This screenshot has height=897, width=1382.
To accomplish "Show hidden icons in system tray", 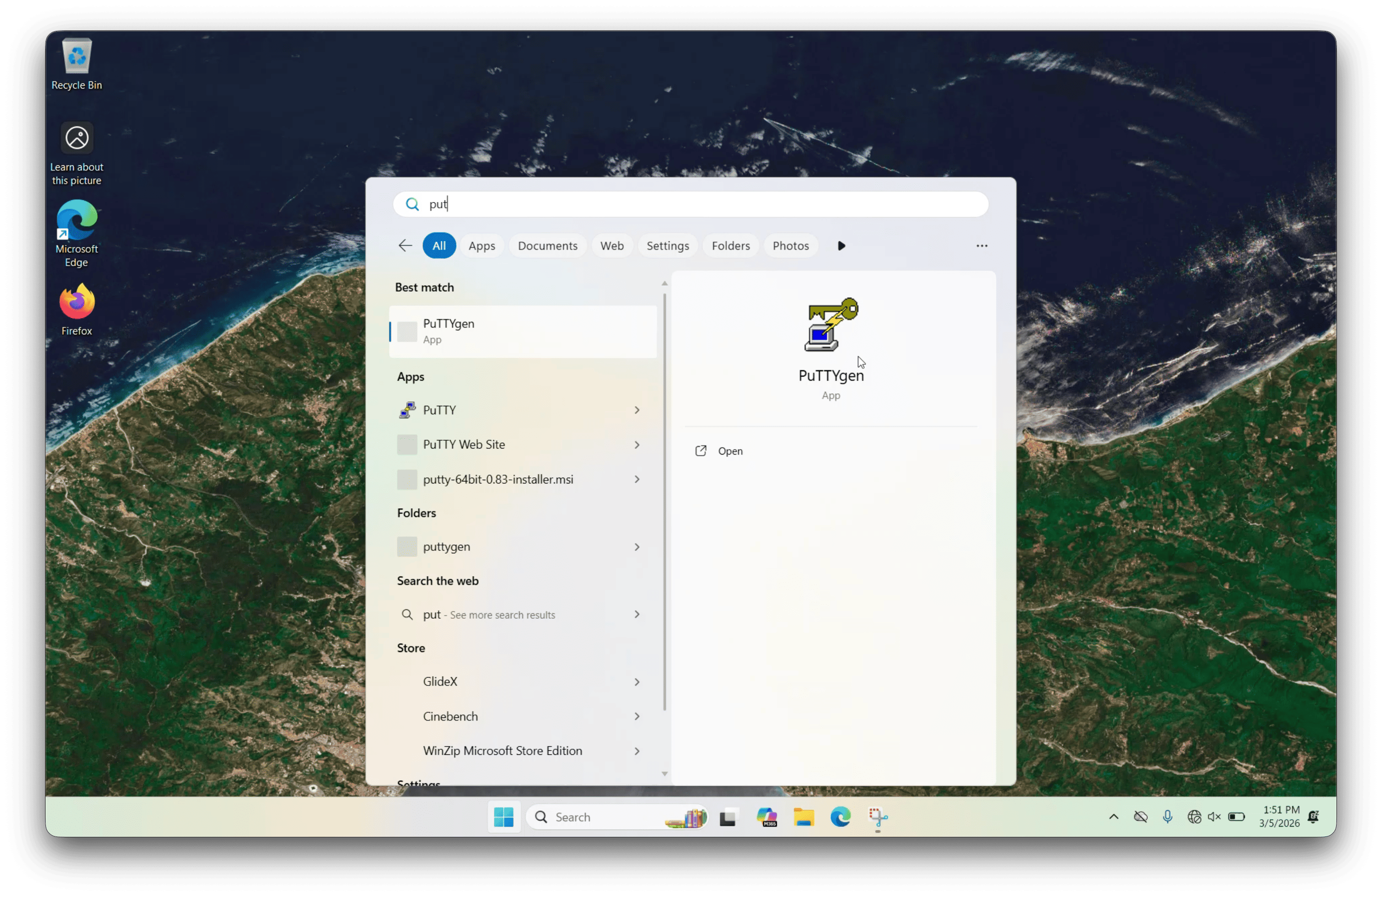I will click(1114, 817).
